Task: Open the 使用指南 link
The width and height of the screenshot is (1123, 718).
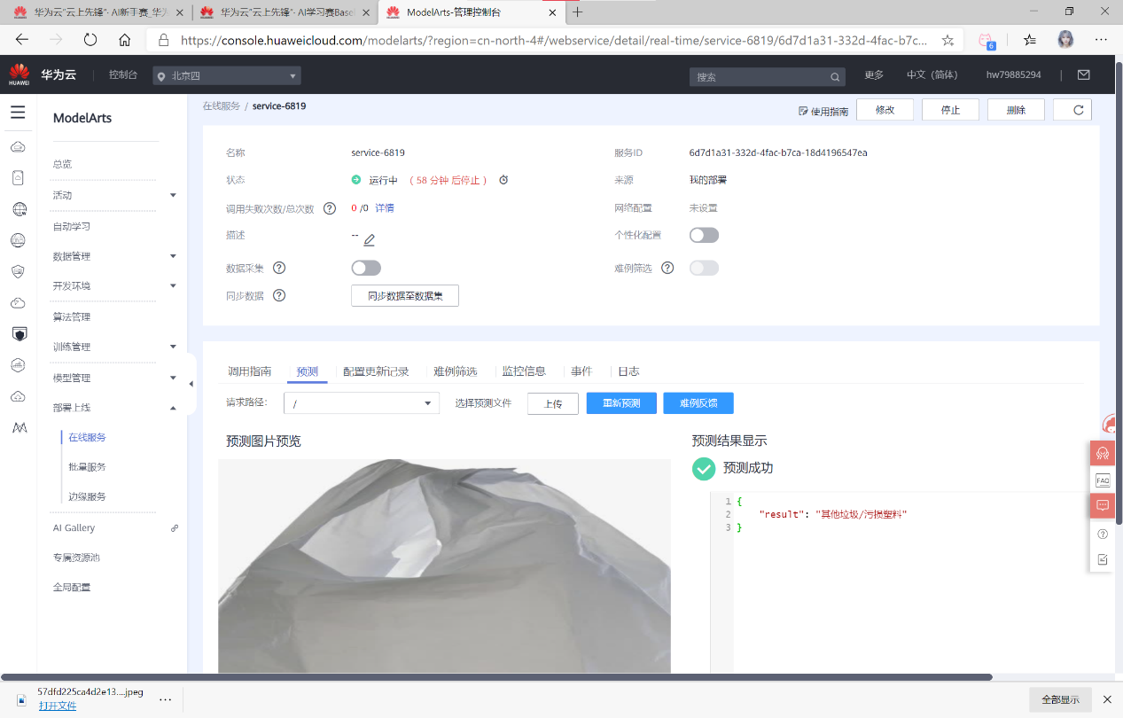Action: 823,112
